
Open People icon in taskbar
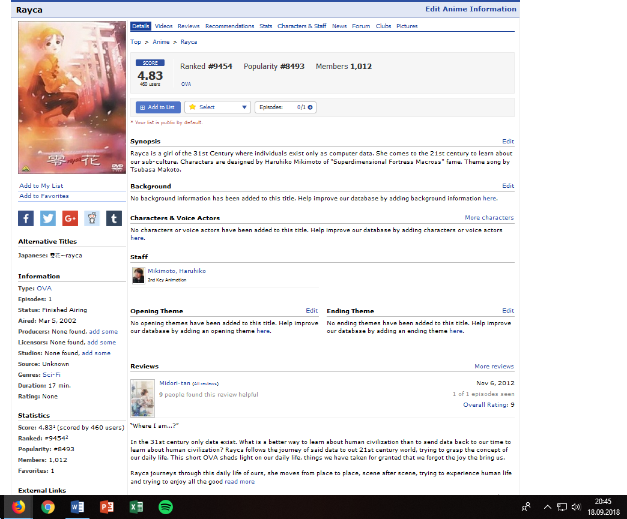[x=526, y=507]
